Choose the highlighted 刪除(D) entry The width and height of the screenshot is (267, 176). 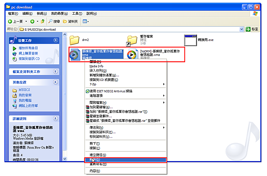click(x=125, y=160)
